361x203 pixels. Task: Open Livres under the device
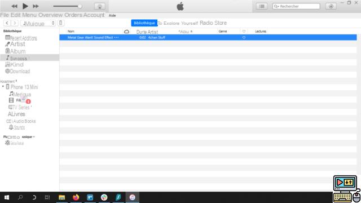click(x=16, y=114)
